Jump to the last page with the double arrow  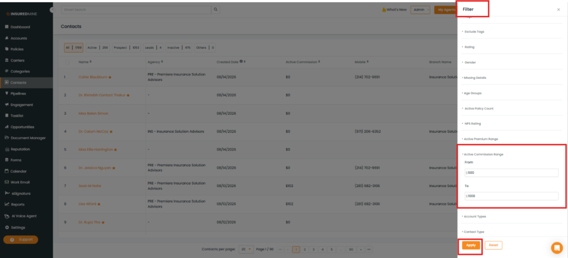[369, 249]
